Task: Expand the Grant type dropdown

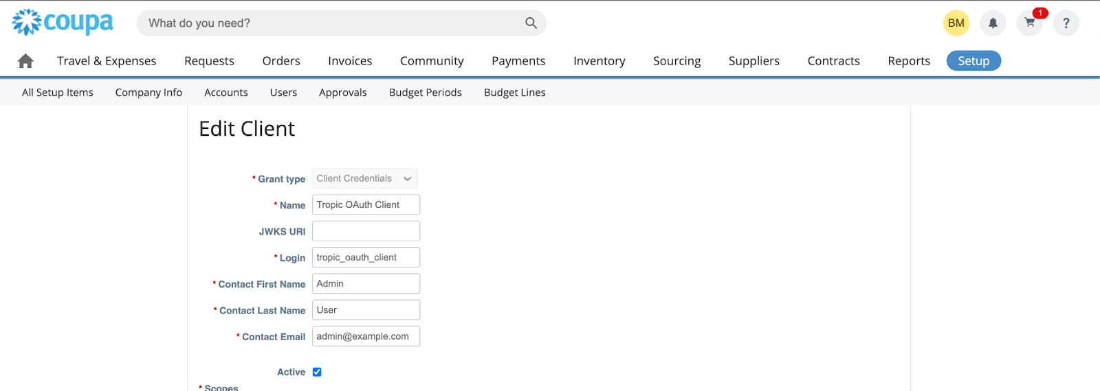Action: [x=364, y=178]
